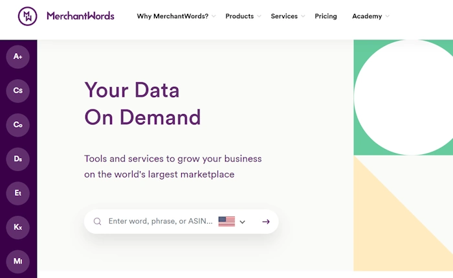Open the Why MerchantWords? menu

pyautogui.click(x=173, y=16)
